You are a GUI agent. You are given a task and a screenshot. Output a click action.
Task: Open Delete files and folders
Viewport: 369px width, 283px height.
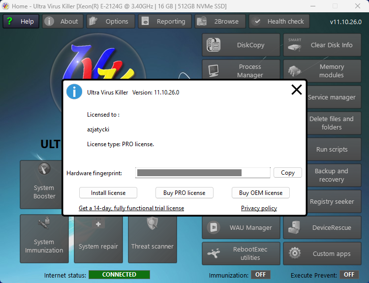pyautogui.click(x=334, y=123)
